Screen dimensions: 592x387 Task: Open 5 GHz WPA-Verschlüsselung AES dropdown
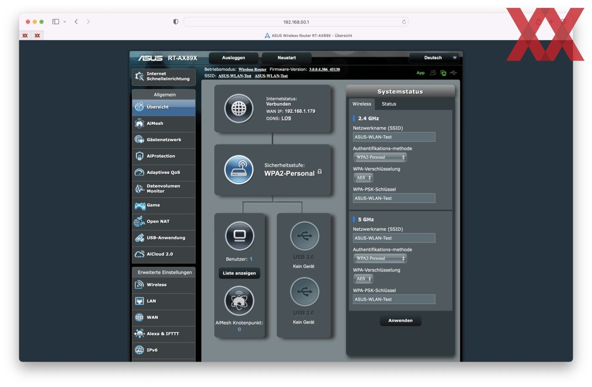363,279
